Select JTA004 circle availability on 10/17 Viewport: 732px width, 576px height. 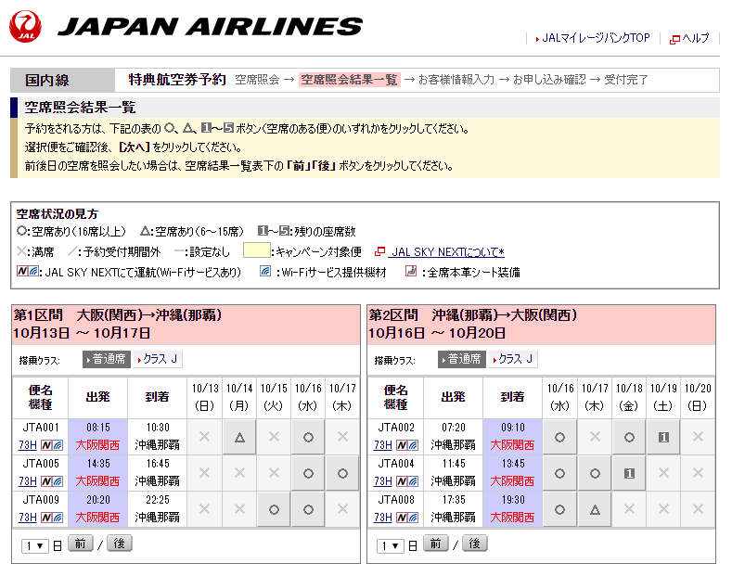click(595, 473)
